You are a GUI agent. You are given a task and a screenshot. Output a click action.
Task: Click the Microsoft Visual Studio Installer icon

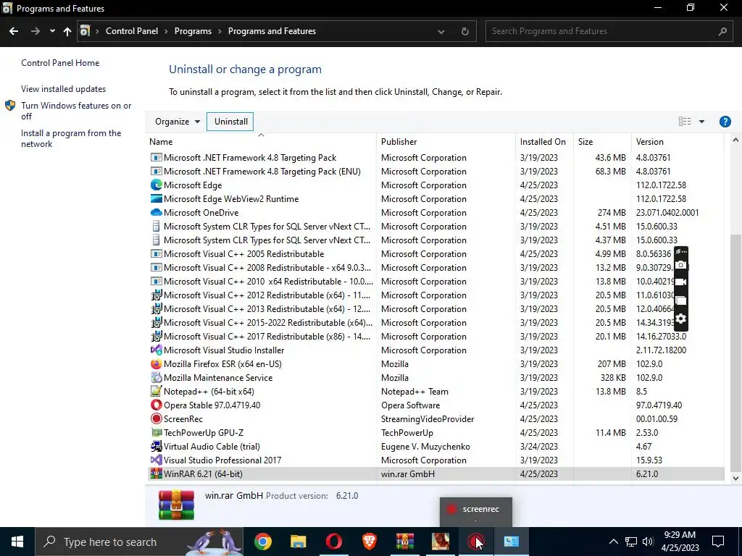[x=156, y=350]
